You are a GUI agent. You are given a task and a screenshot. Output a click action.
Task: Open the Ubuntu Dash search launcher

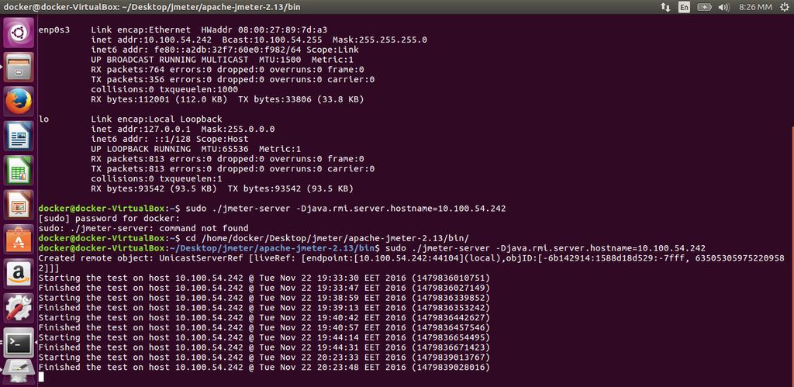19,33
